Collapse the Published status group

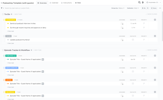tap(4, 56)
